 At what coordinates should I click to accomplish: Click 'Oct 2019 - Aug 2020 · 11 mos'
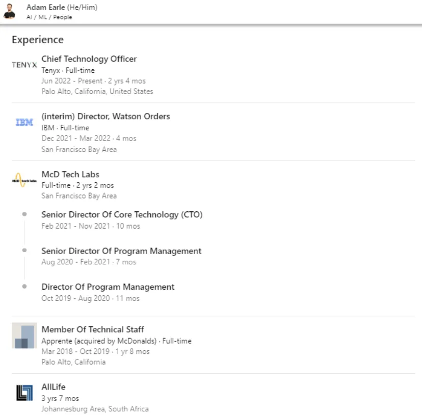point(90,298)
